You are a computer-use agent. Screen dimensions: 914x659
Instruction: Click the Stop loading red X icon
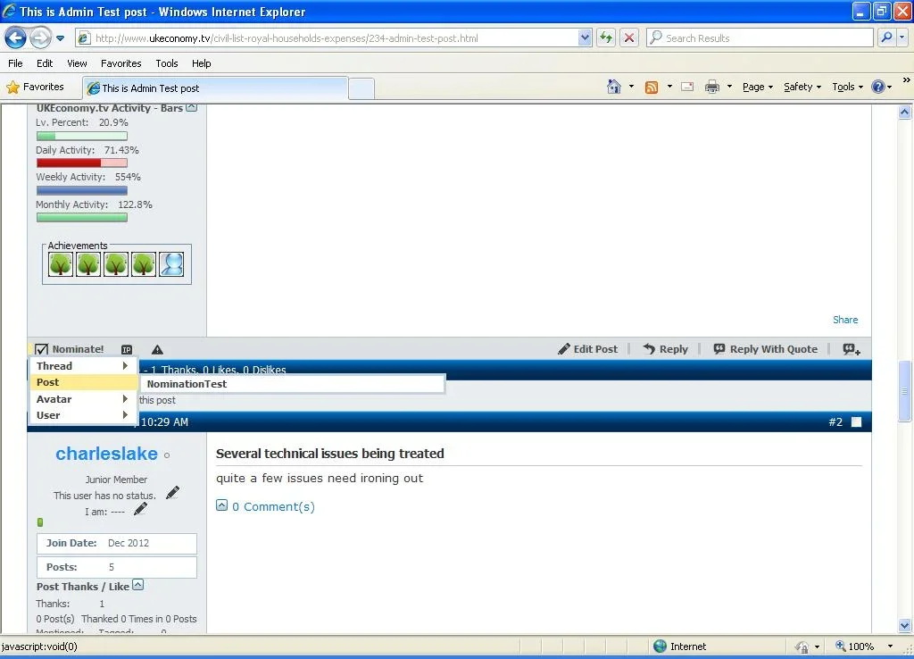coord(629,38)
